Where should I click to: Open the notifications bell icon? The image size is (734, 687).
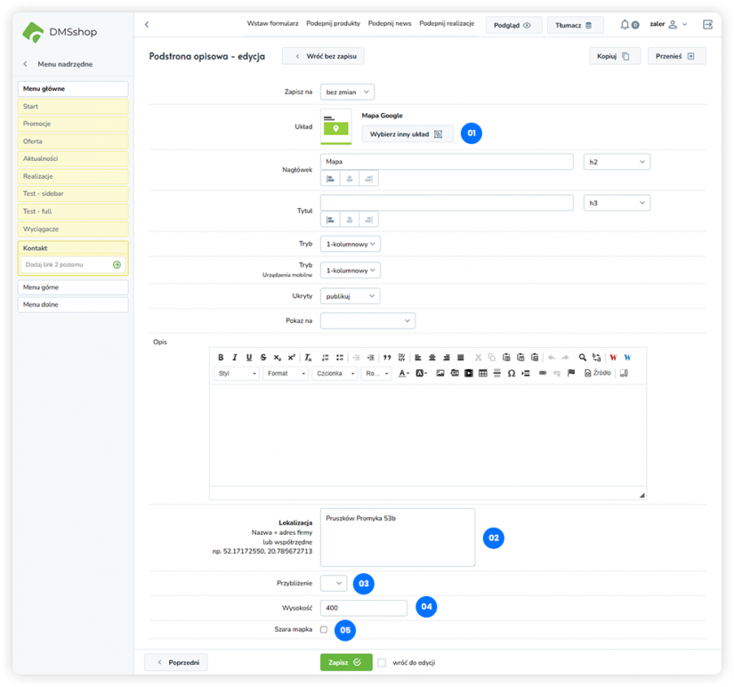coord(625,25)
